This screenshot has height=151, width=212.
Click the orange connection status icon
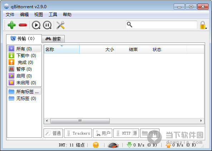click(x=96, y=145)
